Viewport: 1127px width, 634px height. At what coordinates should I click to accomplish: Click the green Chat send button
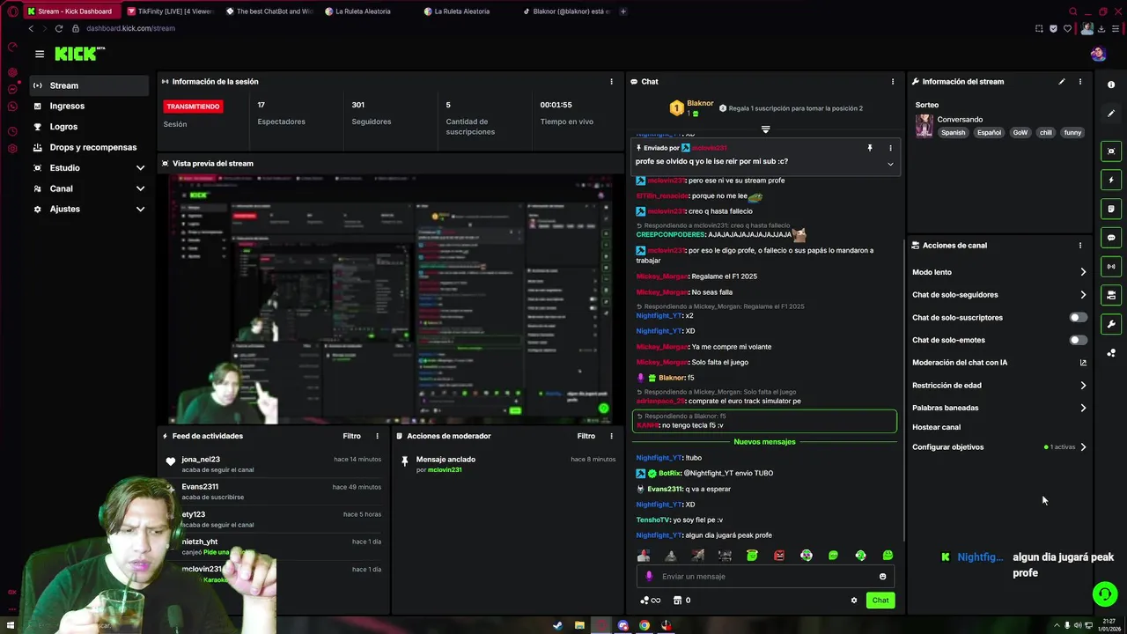pyautogui.click(x=880, y=601)
